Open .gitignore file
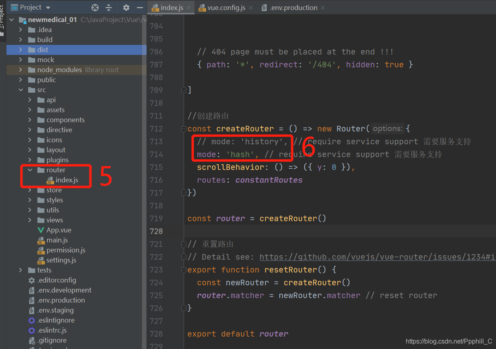This screenshot has width=496, height=349. (x=52, y=340)
